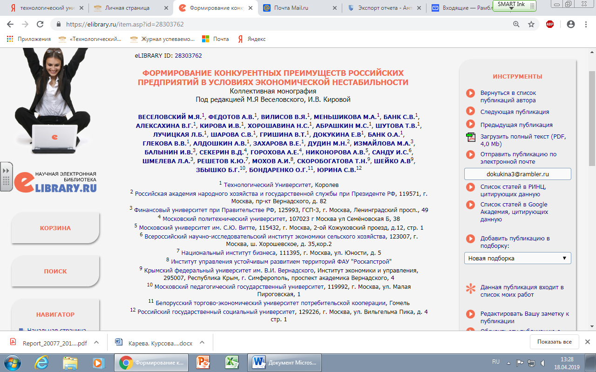Screen dimensions: 596x372
Task: Open the Новая подборка dropdown
Action: tap(517, 258)
